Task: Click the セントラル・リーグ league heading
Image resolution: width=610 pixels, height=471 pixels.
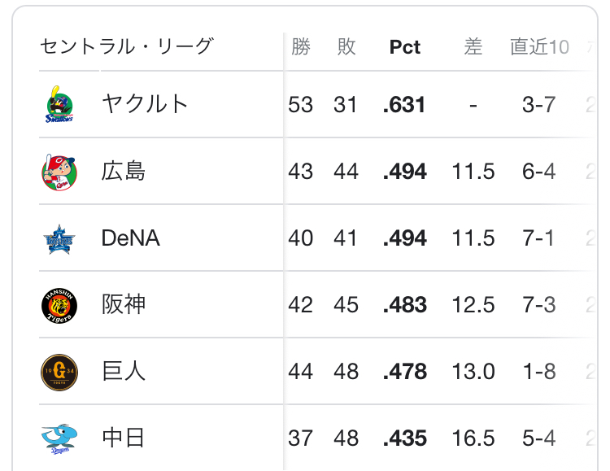Action: [x=126, y=46]
